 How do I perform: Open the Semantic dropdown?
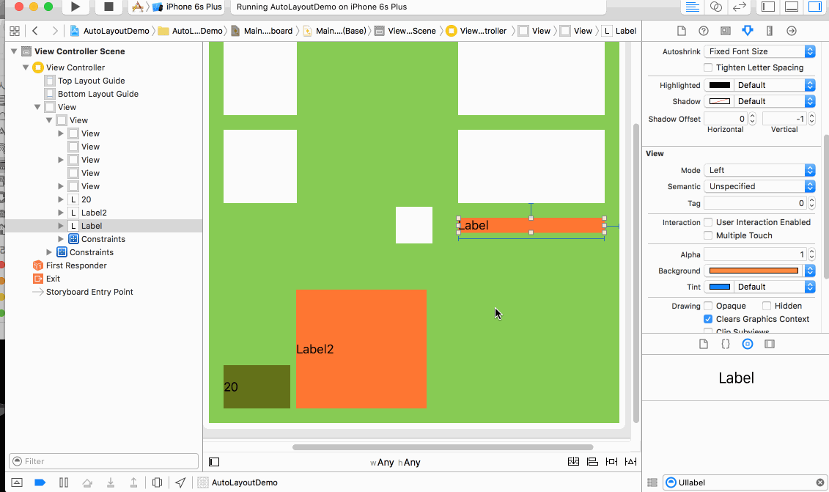(x=759, y=186)
